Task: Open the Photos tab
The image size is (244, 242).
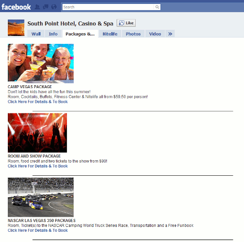Action: [133, 34]
